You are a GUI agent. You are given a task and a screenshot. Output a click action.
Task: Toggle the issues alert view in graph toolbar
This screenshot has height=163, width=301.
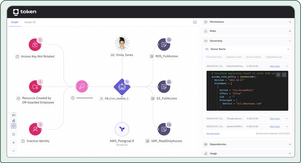click(14, 126)
